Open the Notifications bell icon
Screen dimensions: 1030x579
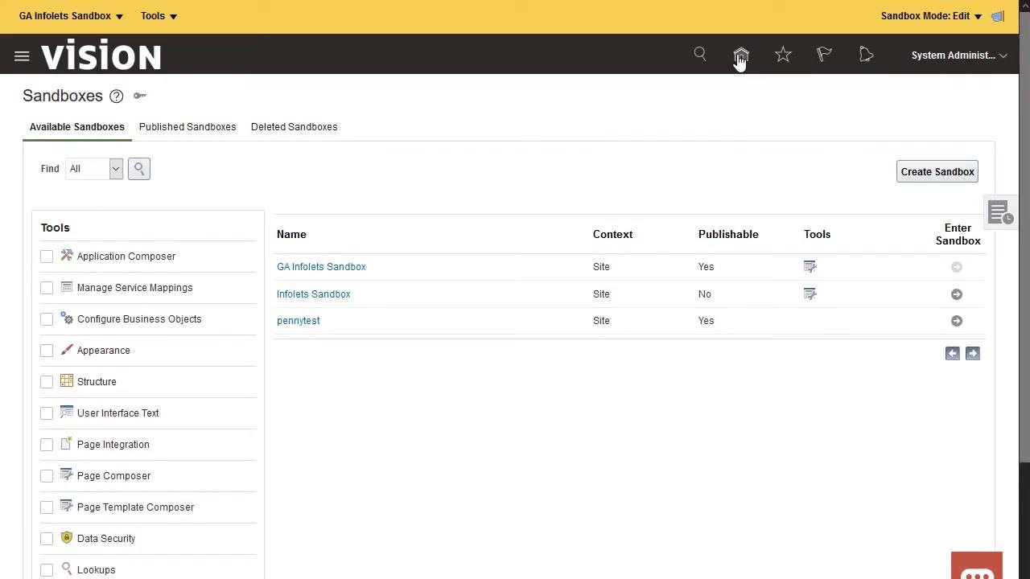[x=866, y=54]
